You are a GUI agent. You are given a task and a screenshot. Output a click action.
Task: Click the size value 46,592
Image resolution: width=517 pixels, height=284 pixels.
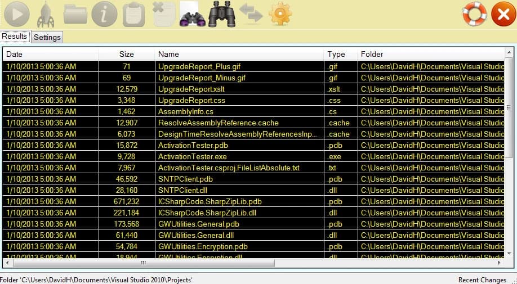[x=127, y=179]
